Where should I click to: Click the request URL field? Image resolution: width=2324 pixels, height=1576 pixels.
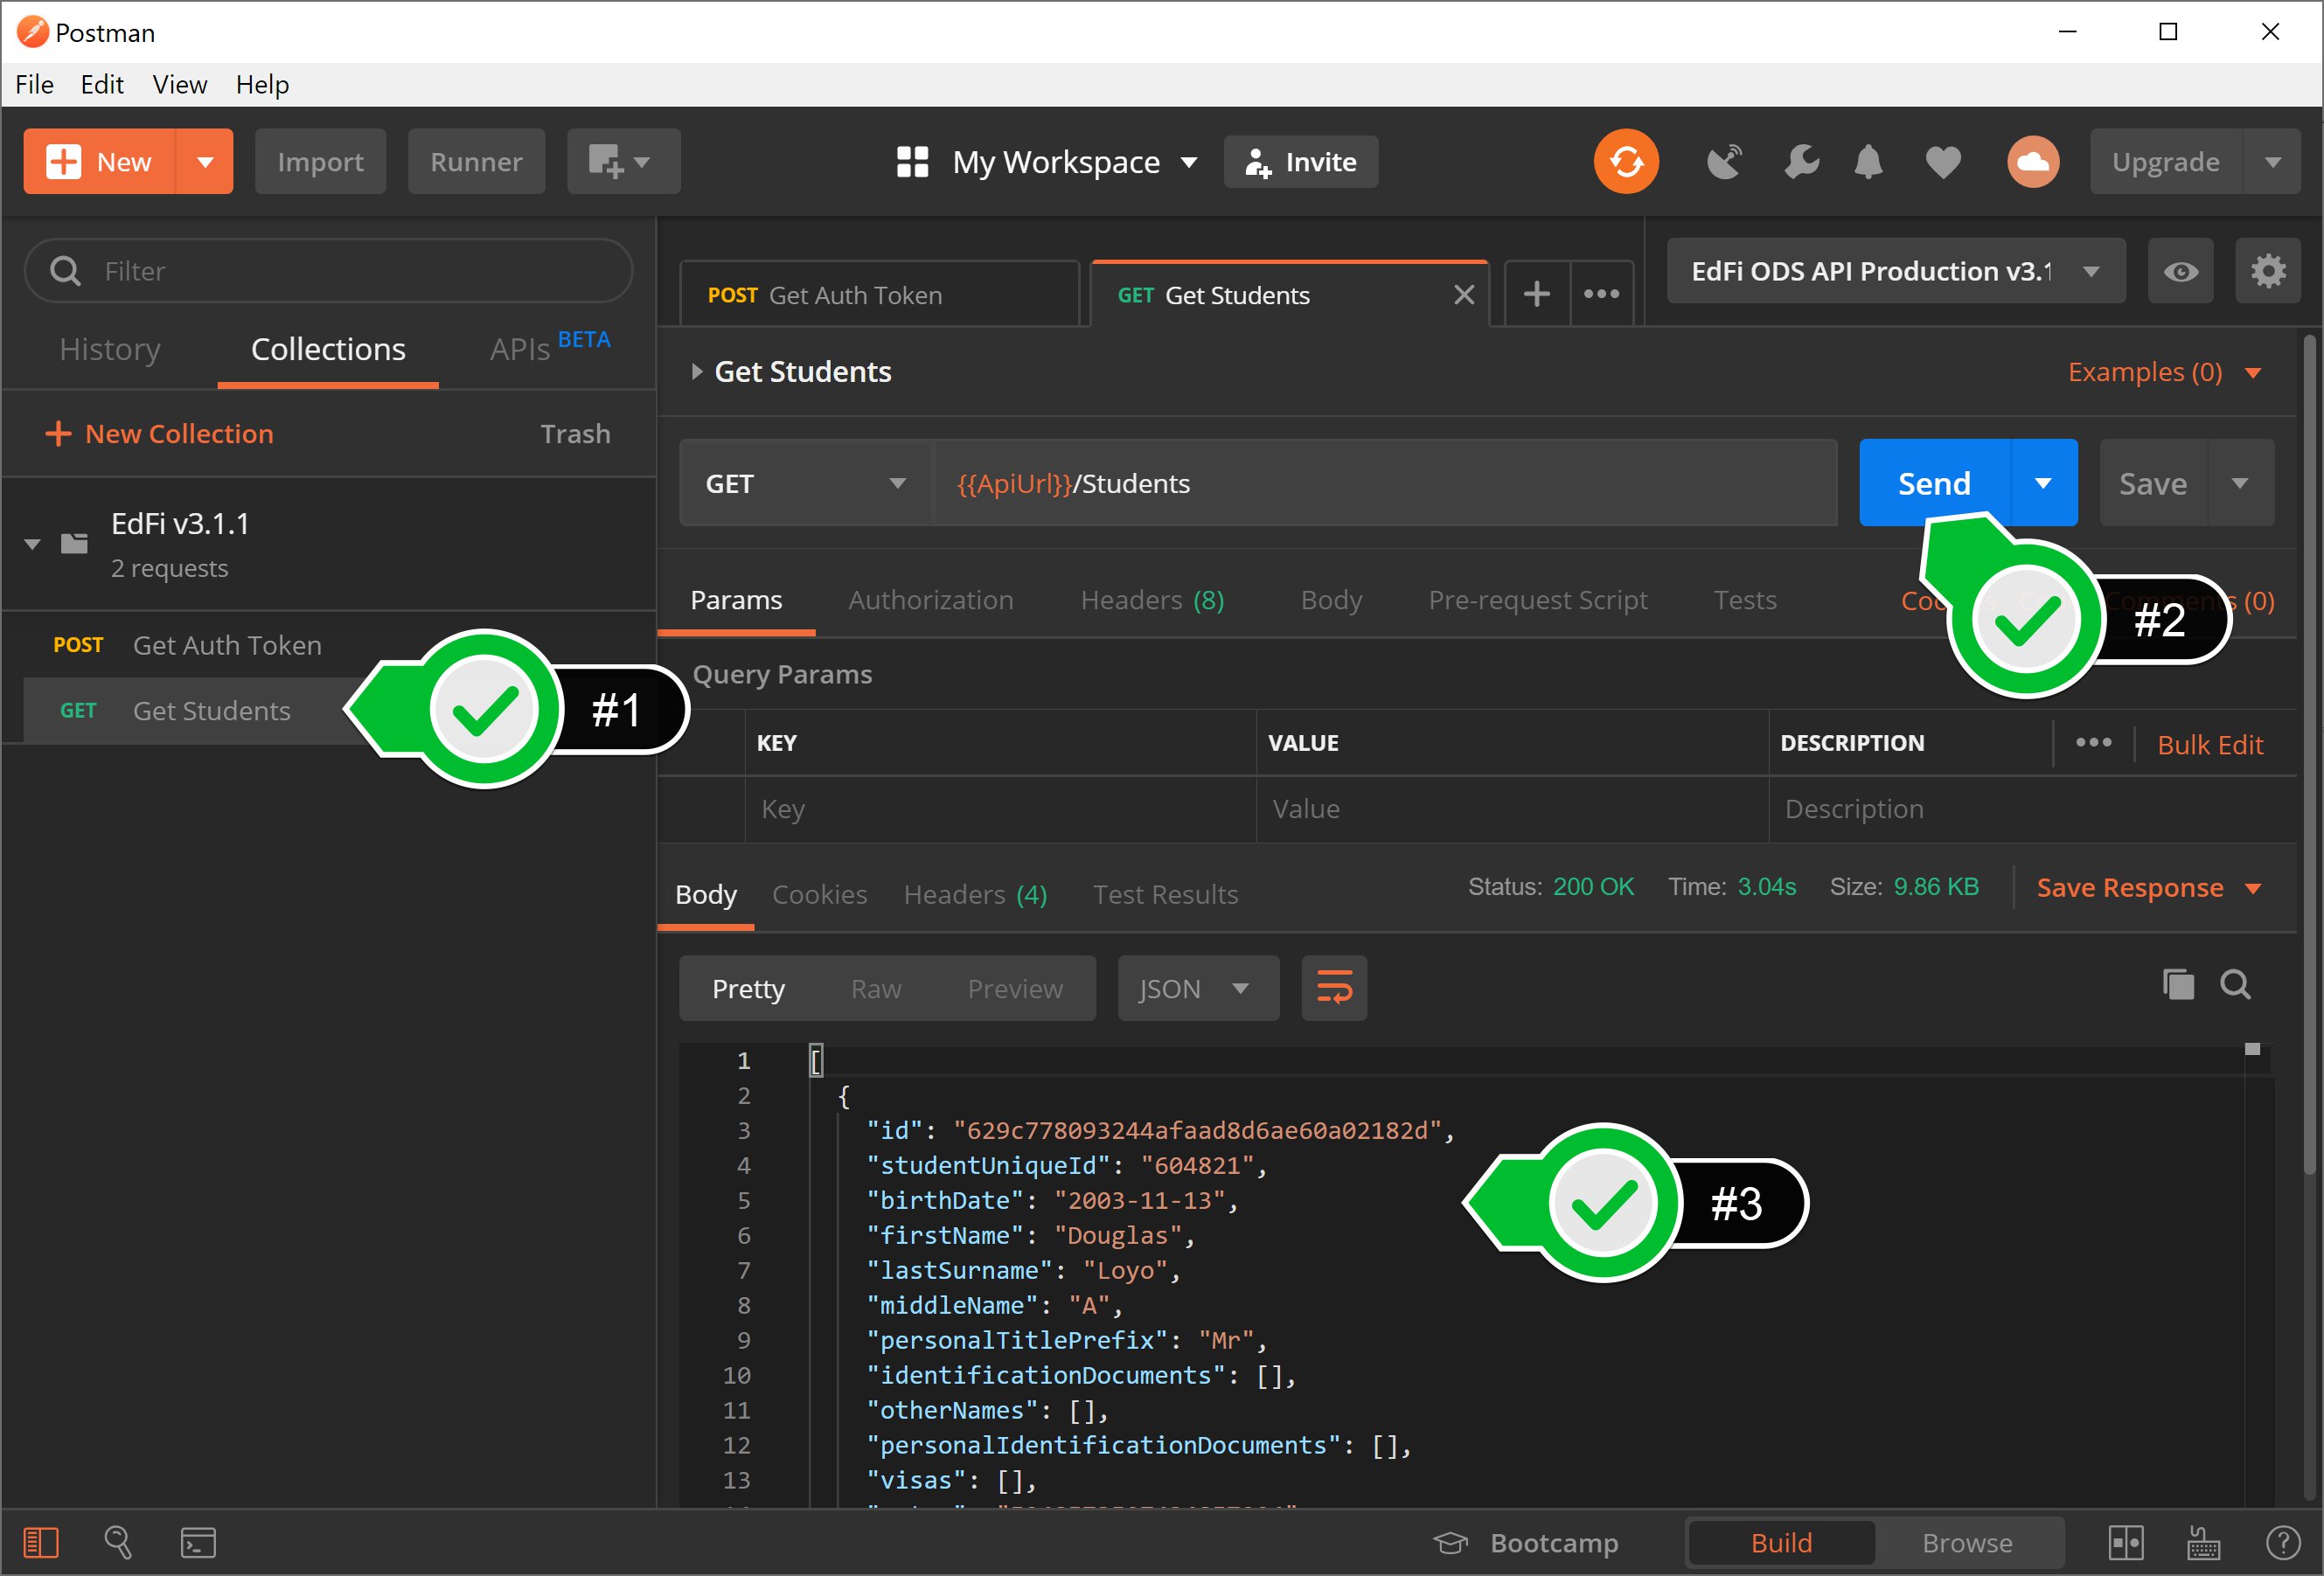[x=1385, y=483]
